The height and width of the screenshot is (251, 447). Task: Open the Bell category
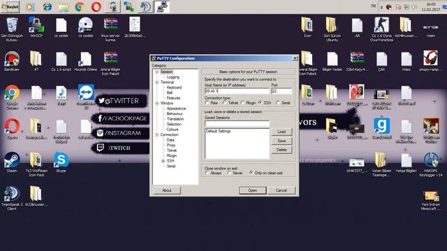170,93
